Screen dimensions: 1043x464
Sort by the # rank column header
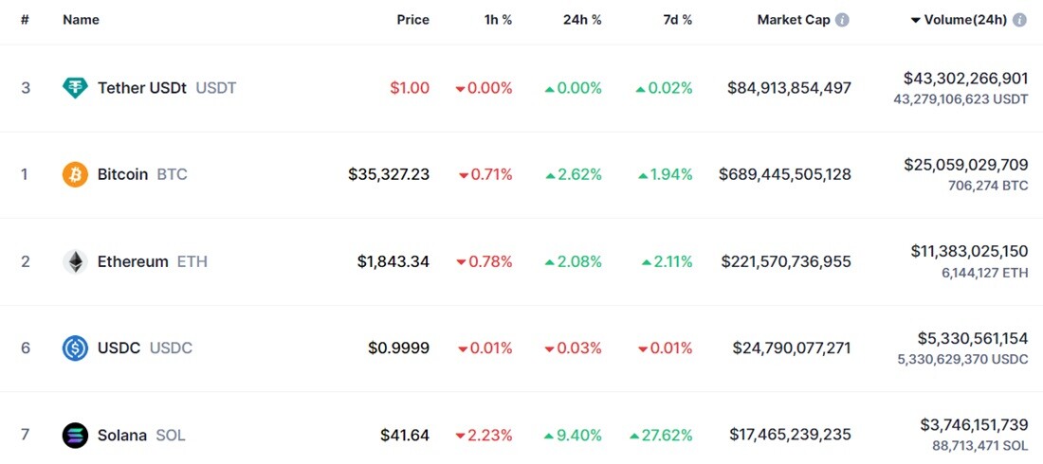[25, 20]
